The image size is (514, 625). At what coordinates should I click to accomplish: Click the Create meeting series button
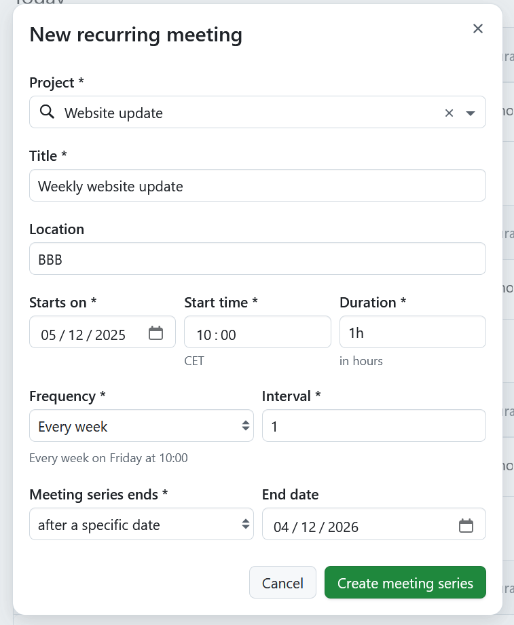tap(405, 582)
